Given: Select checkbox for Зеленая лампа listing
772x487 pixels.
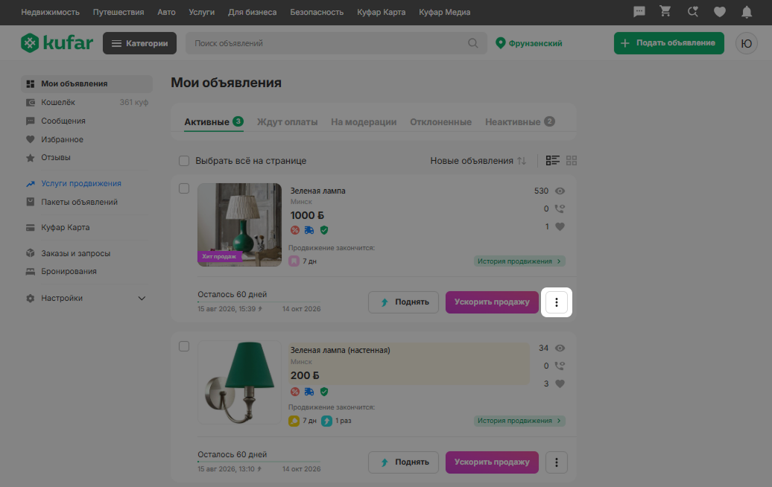Looking at the screenshot, I should click(x=184, y=188).
